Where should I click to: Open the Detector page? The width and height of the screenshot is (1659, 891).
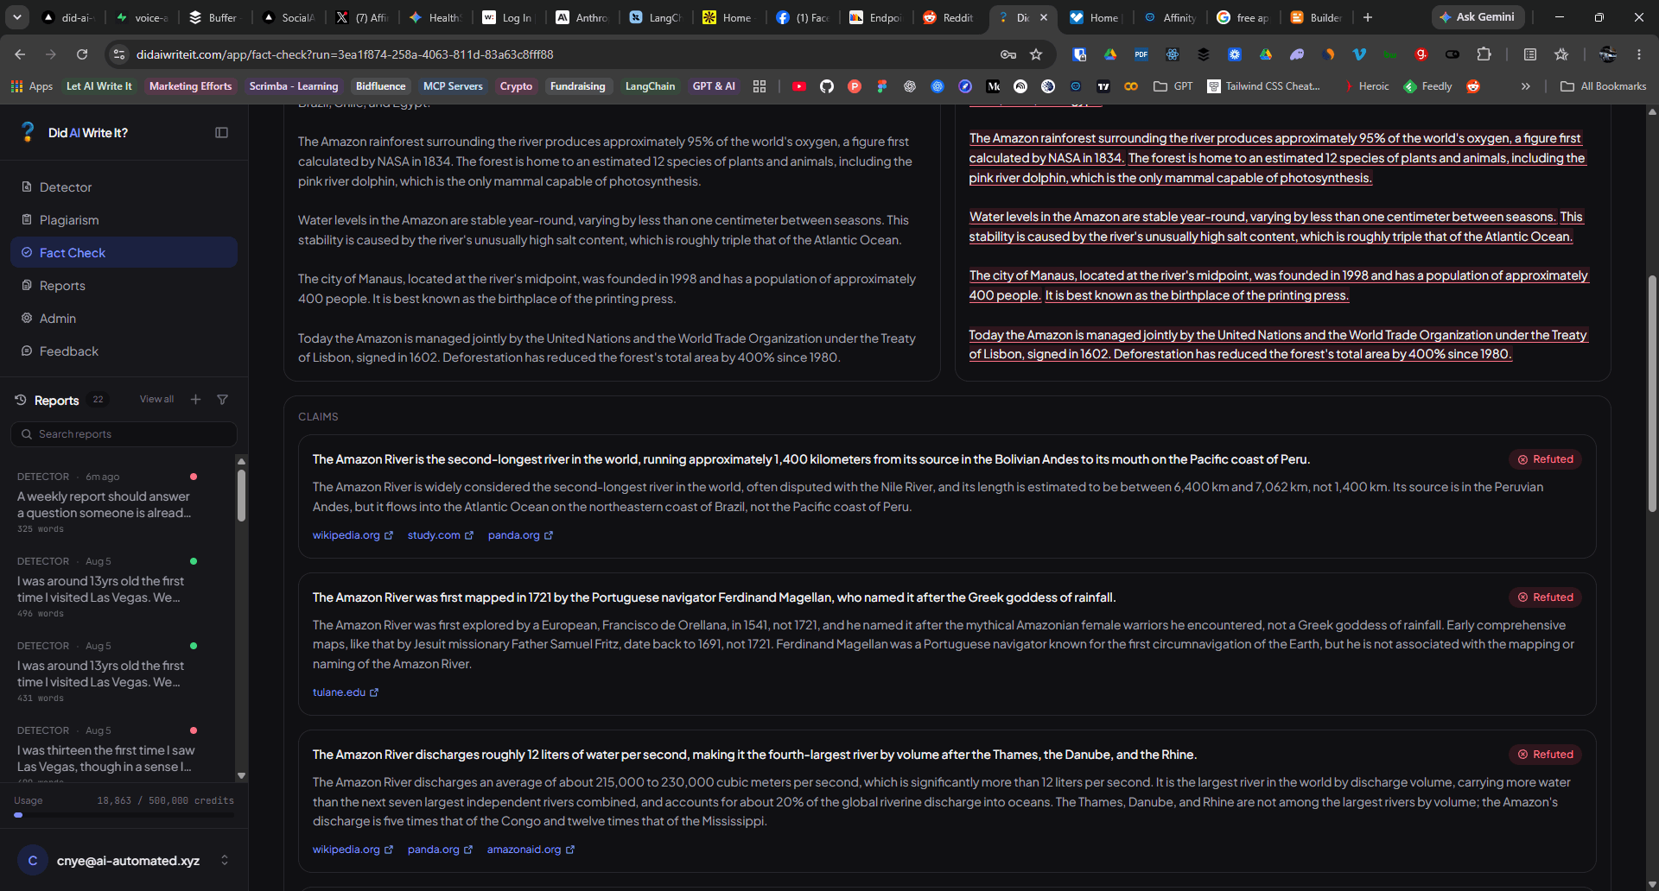coord(124,187)
